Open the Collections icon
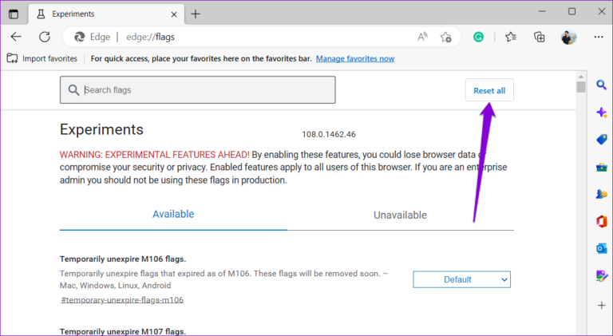This screenshot has width=613, height=336. (540, 37)
